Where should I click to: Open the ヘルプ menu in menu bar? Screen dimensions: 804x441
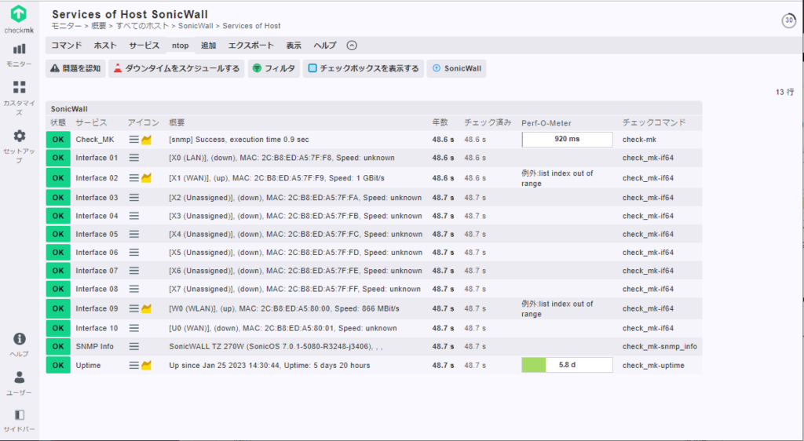pyautogui.click(x=325, y=45)
